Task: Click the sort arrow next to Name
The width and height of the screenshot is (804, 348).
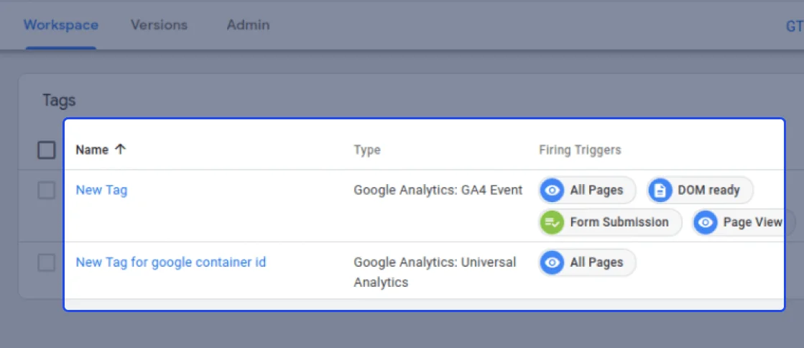Action: tap(120, 150)
